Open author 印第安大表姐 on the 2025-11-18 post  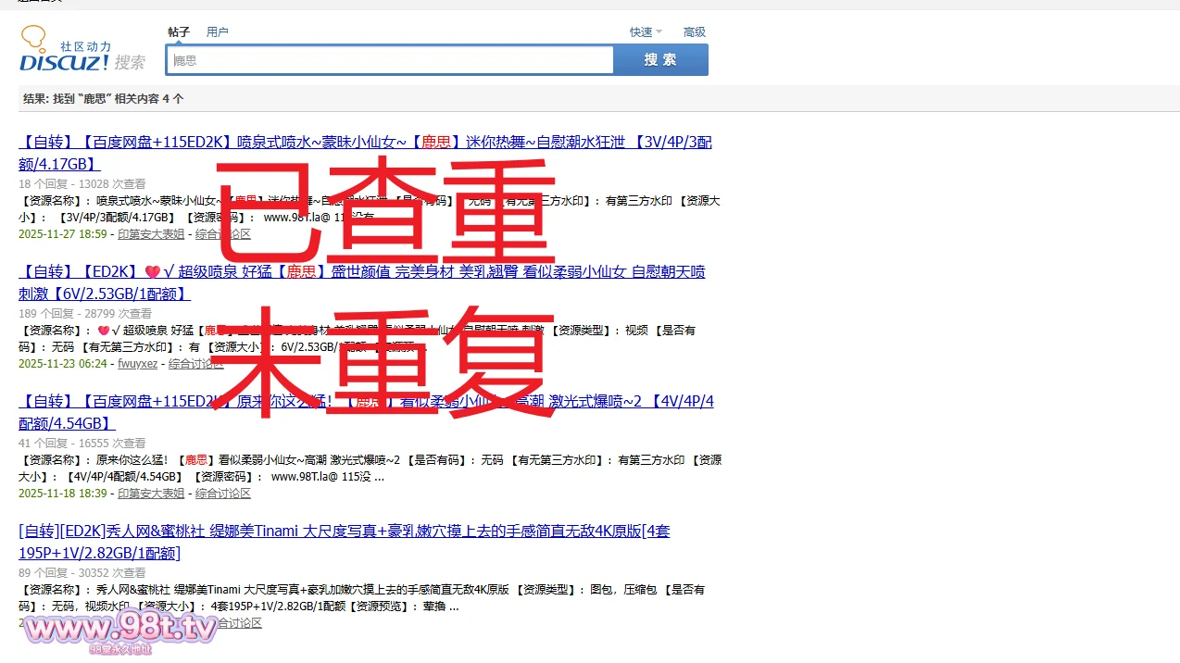tap(151, 494)
